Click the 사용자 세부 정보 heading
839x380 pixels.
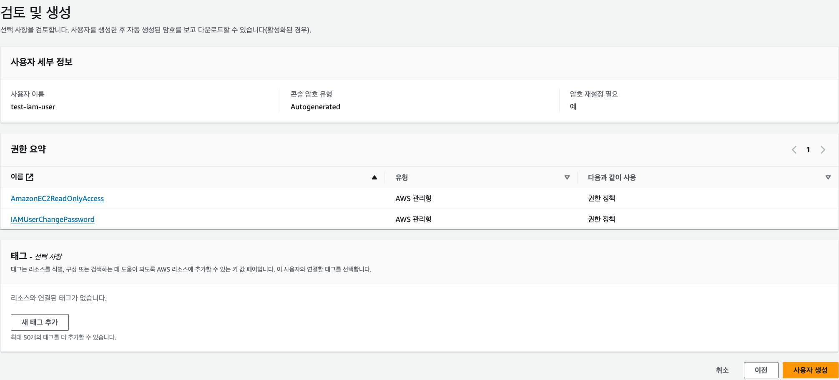[x=42, y=62]
